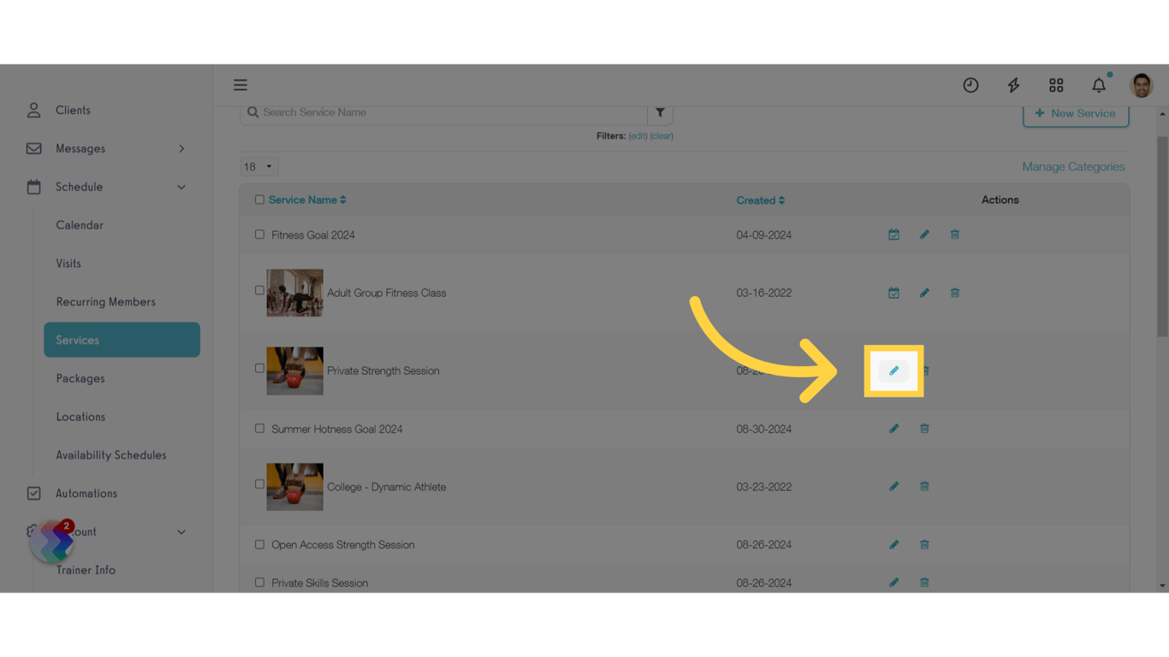Open the floating chat widget icon
Viewport: 1169px width, 657px height.
(x=52, y=542)
